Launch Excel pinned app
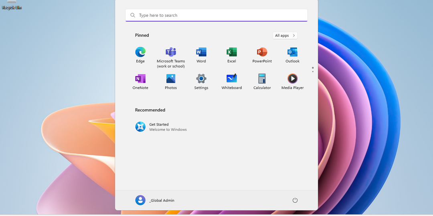The width and height of the screenshot is (433, 216). point(231,55)
